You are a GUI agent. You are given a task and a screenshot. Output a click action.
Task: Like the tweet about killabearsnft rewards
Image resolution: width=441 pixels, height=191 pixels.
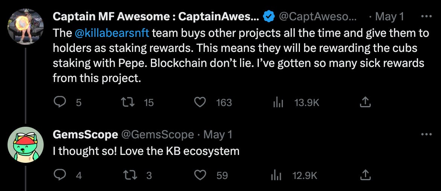point(200,103)
